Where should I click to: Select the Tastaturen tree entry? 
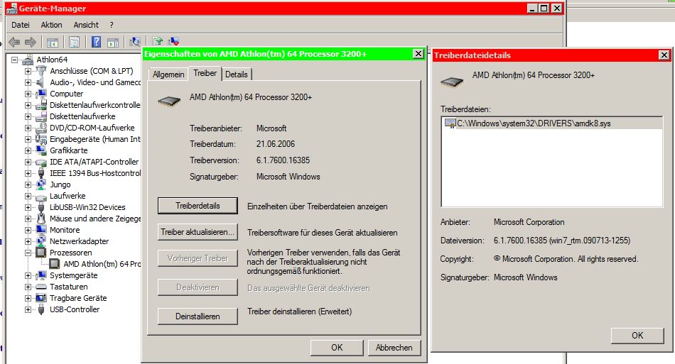pyautogui.click(x=68, y=287)
